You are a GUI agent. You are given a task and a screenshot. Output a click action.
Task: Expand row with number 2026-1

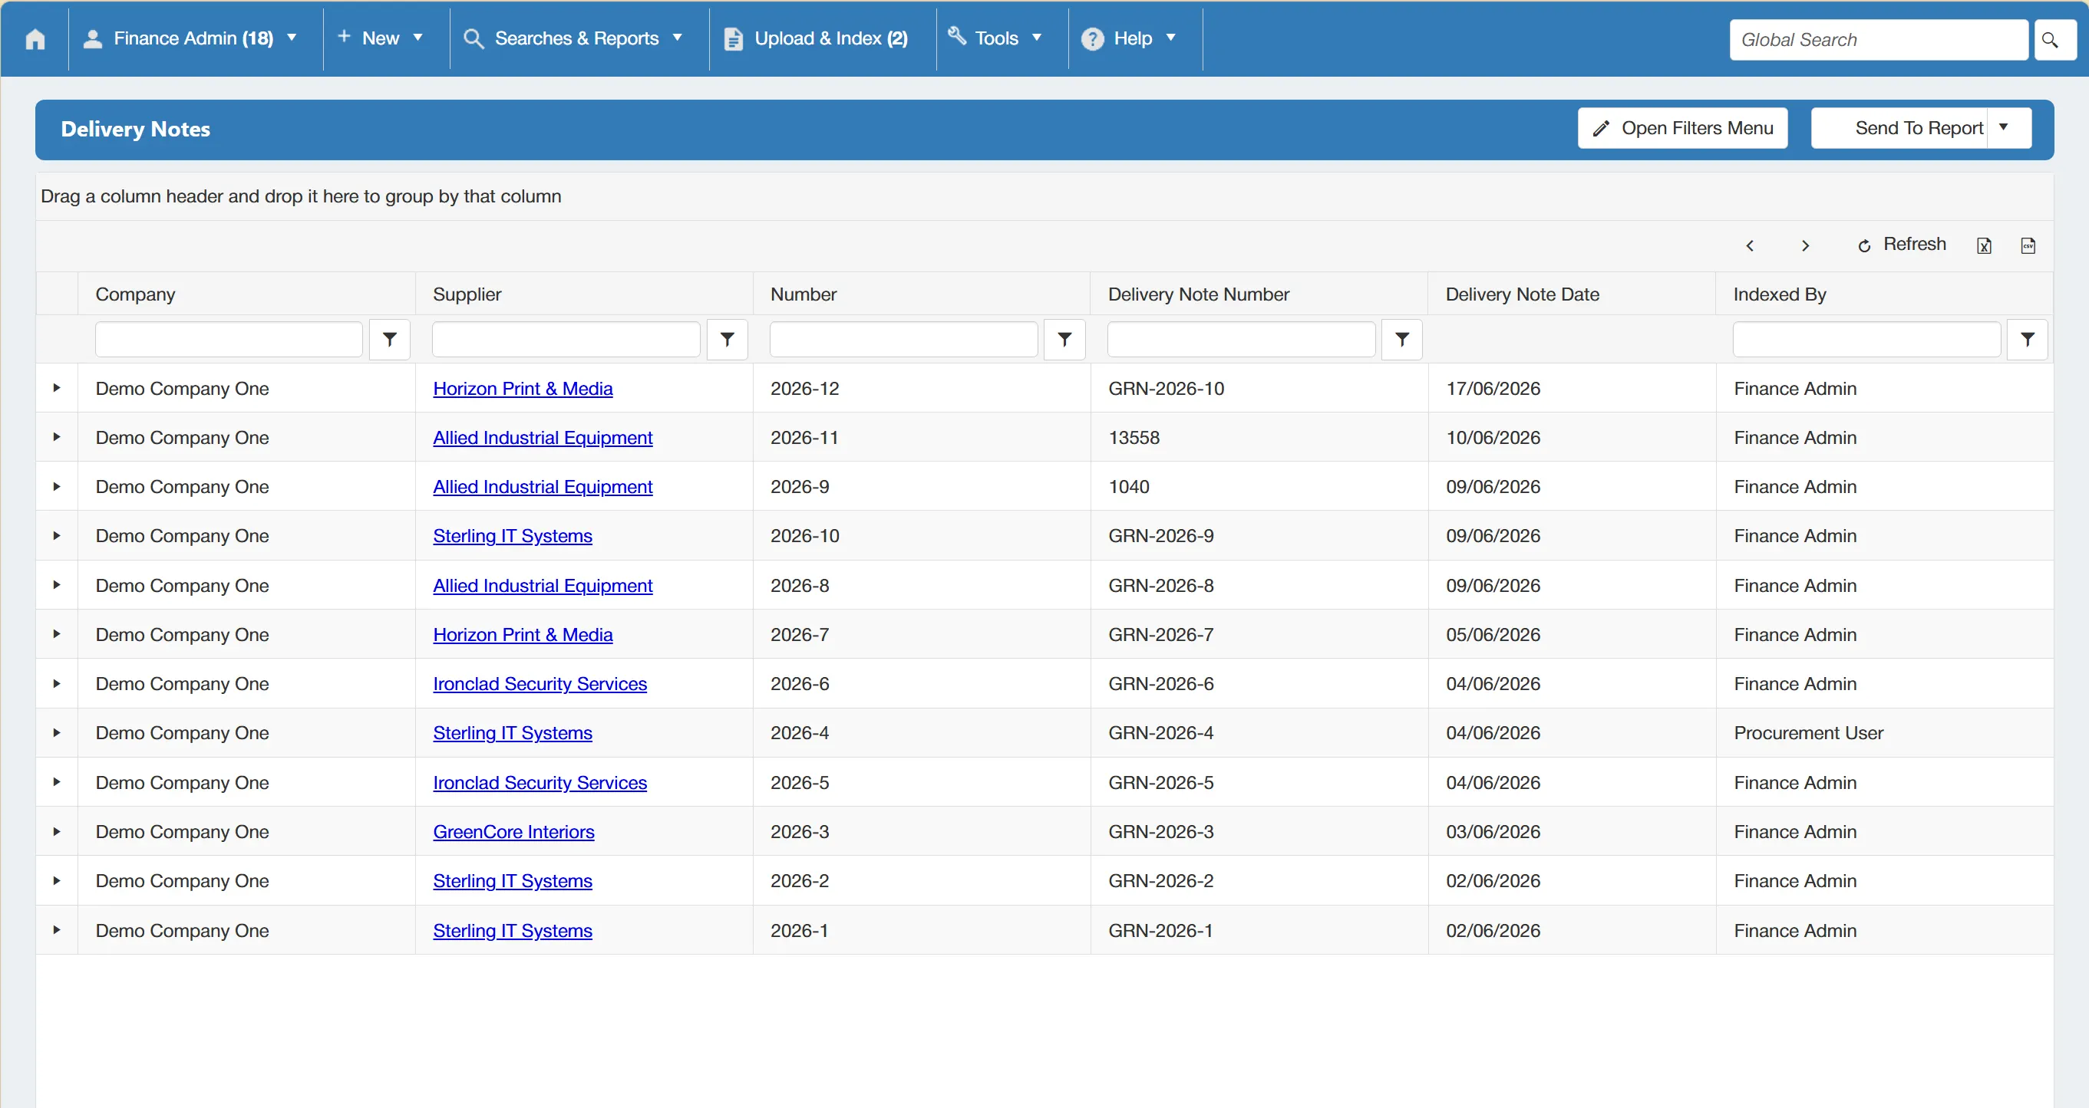pyautogui.click(x=57, y=929)
